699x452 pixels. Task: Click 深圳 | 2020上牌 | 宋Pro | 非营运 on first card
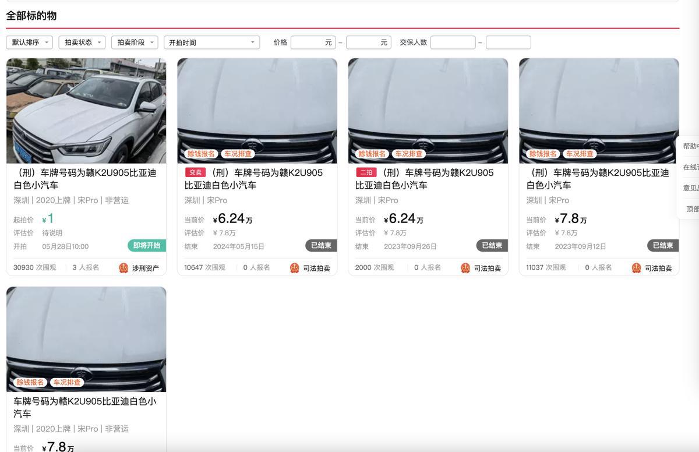click(71, 200)
